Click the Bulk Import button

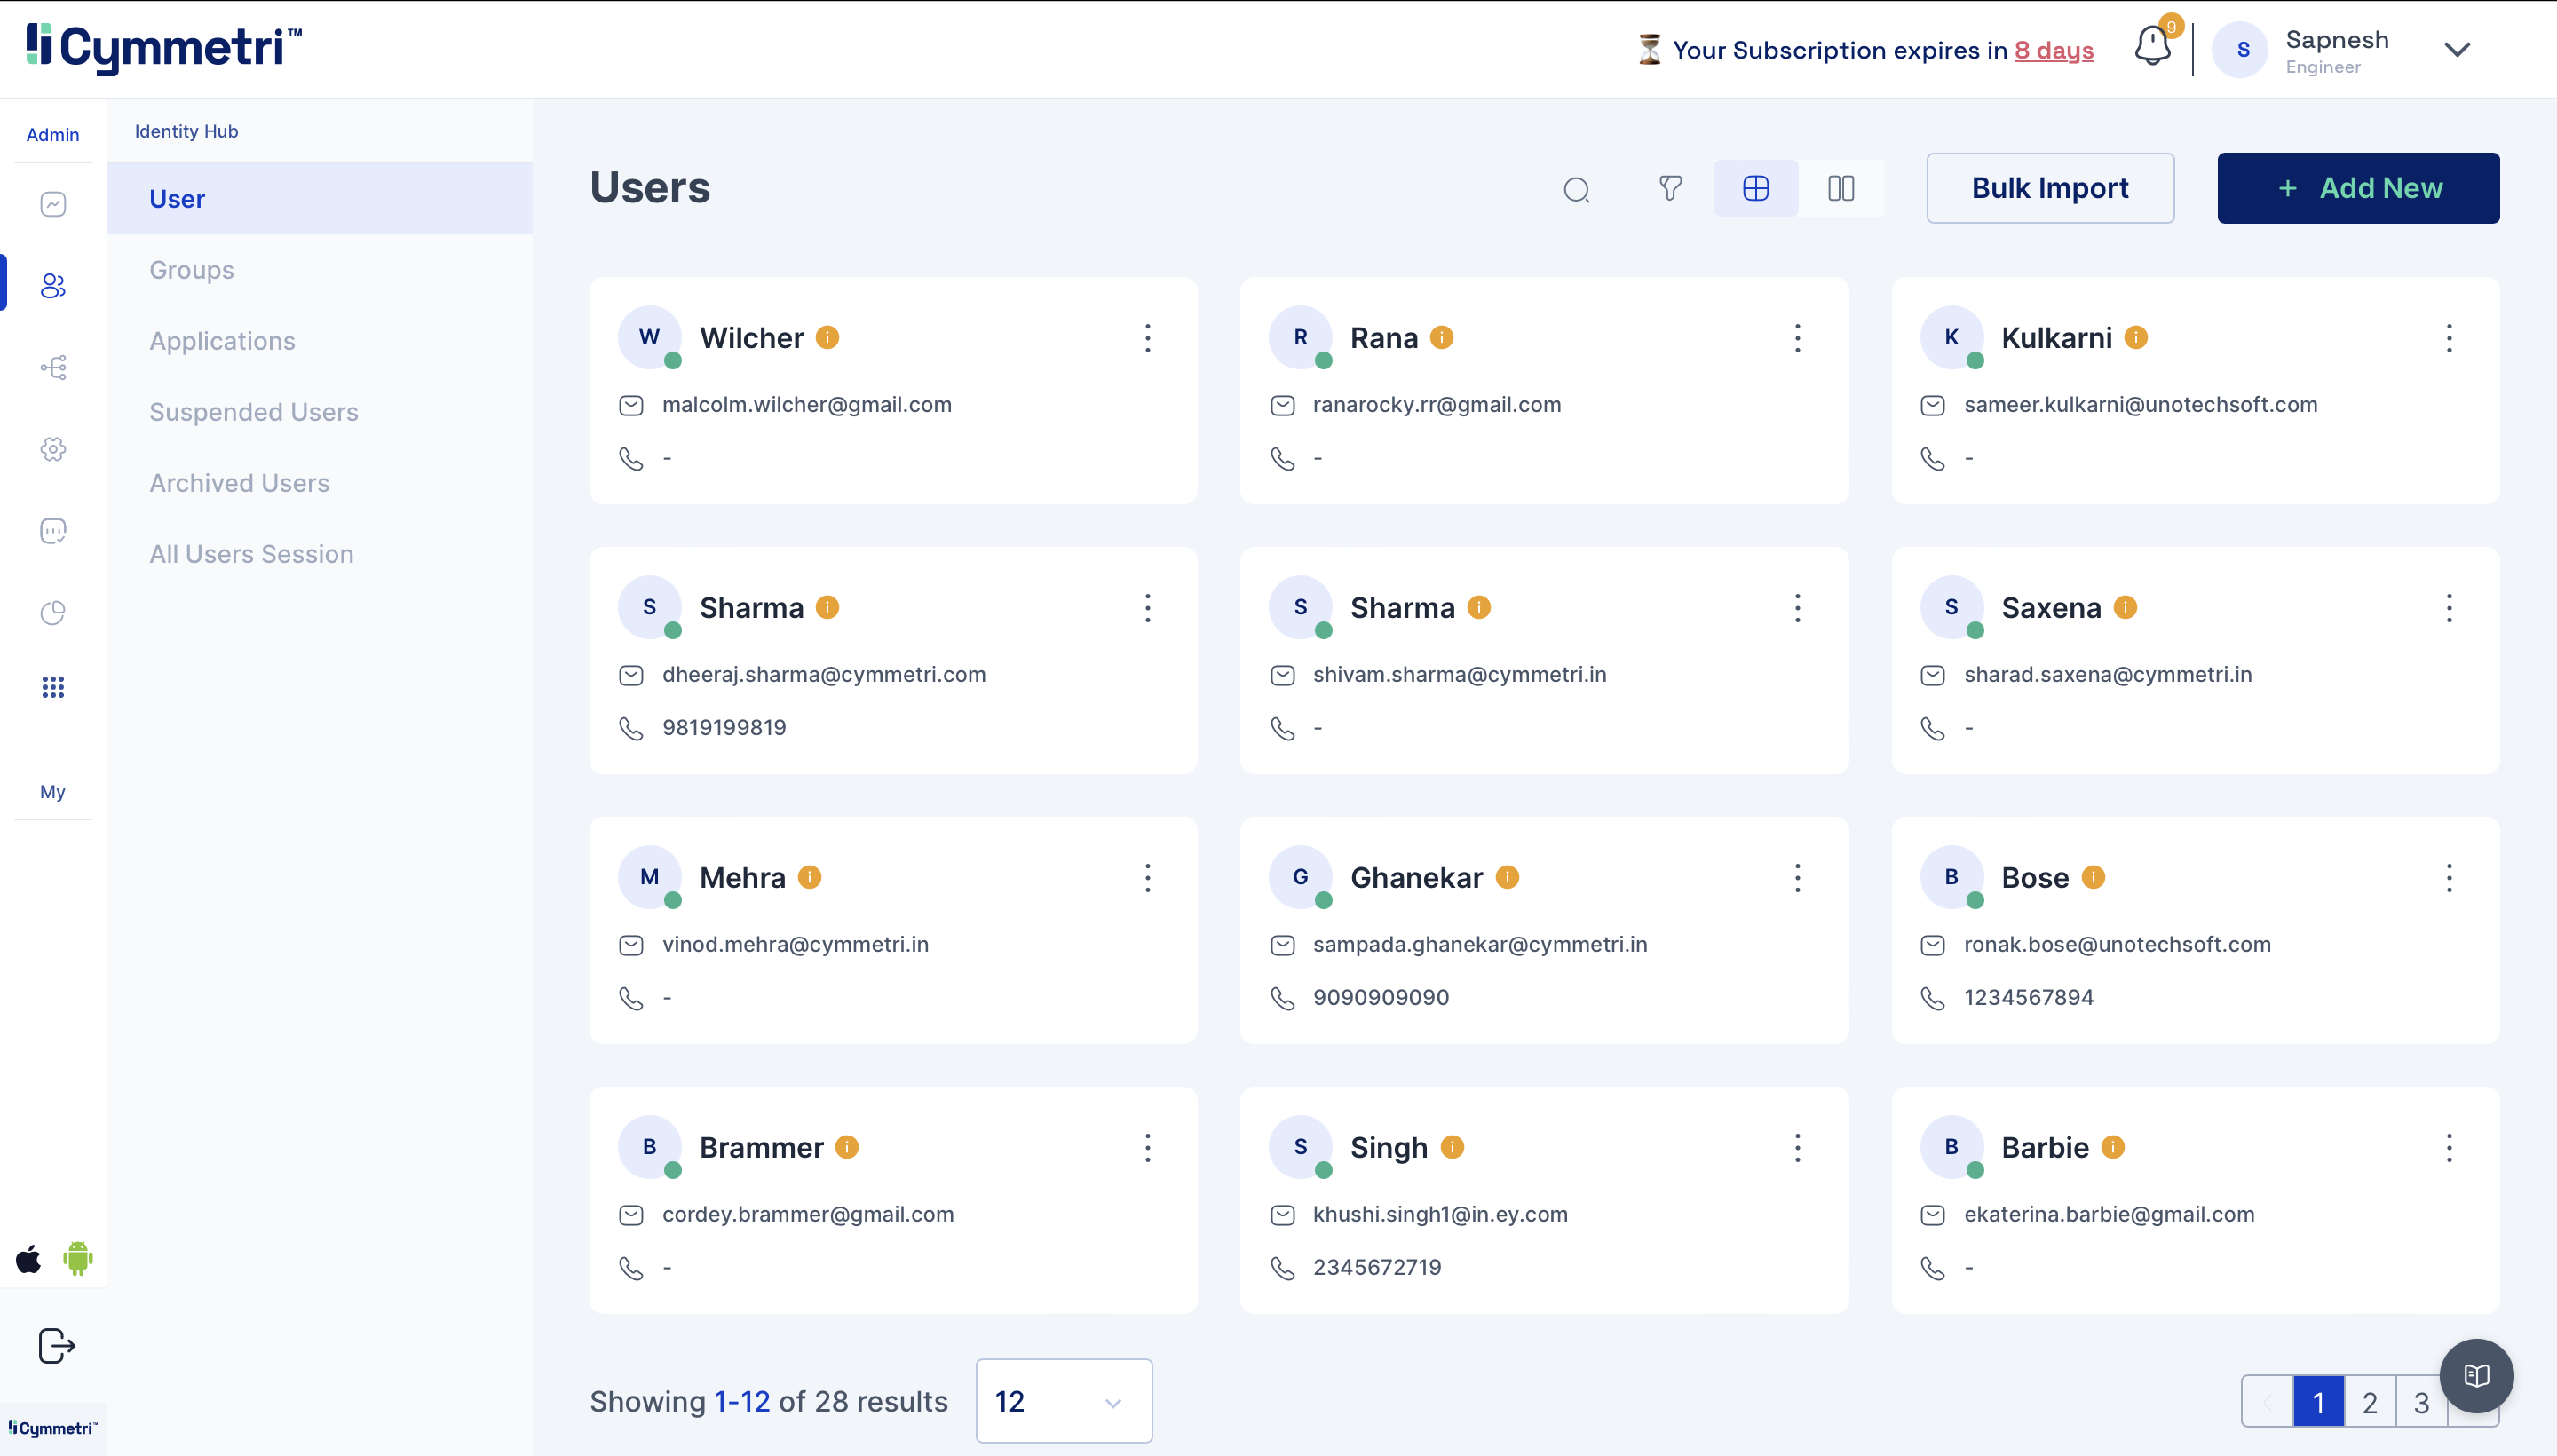coord(2049,188)
